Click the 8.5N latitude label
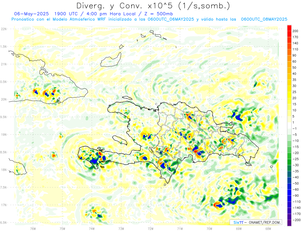 4,152
